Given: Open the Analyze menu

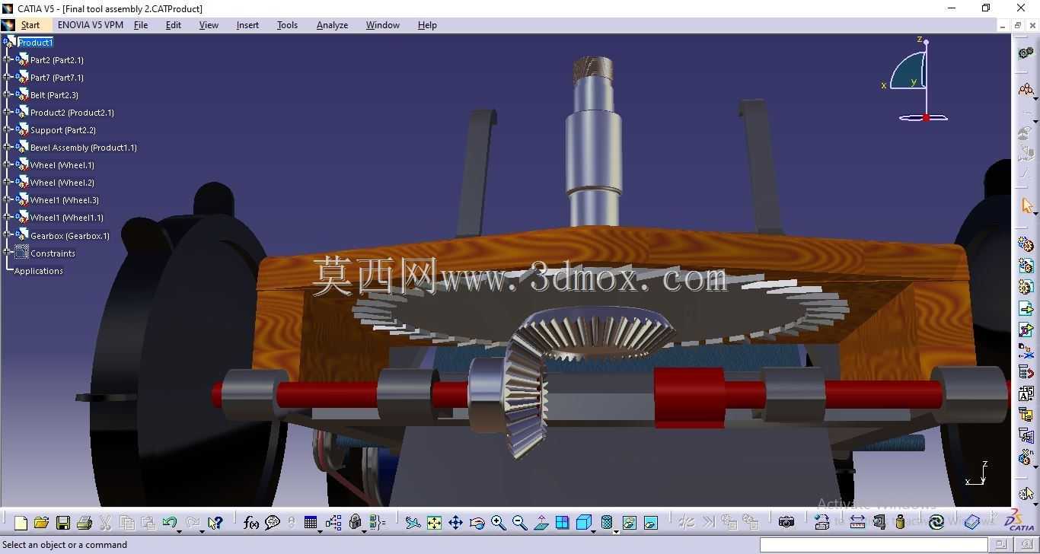Looking at the screenshot, I should (x=332, y=25).
